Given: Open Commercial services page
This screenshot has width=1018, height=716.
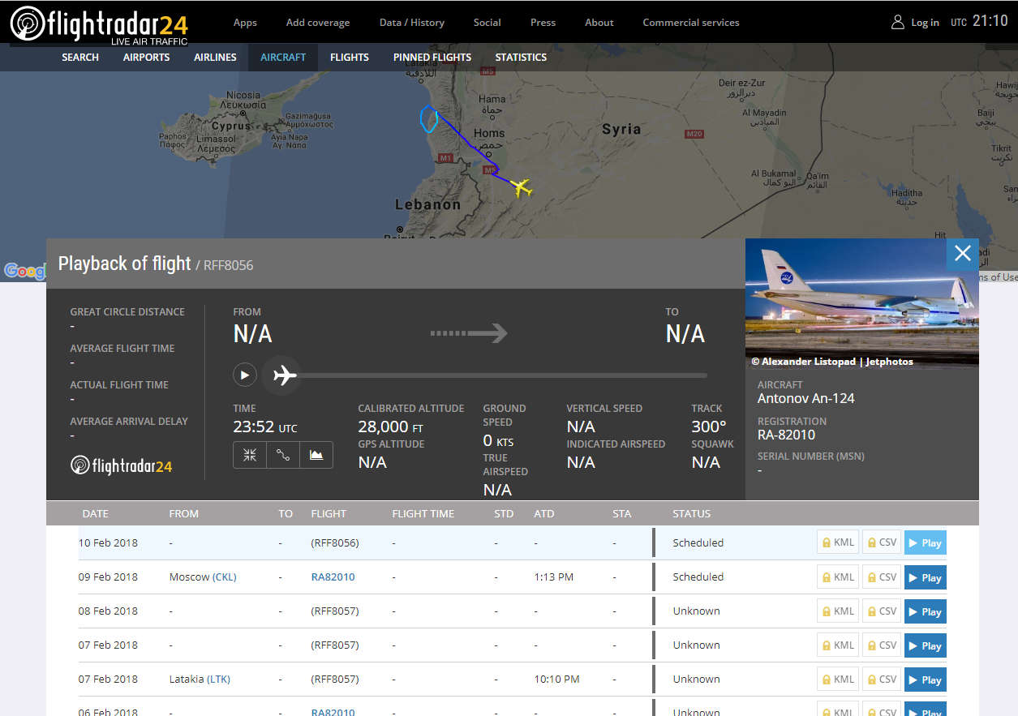Looking at the screenshot, I should (x=691, y=23).
